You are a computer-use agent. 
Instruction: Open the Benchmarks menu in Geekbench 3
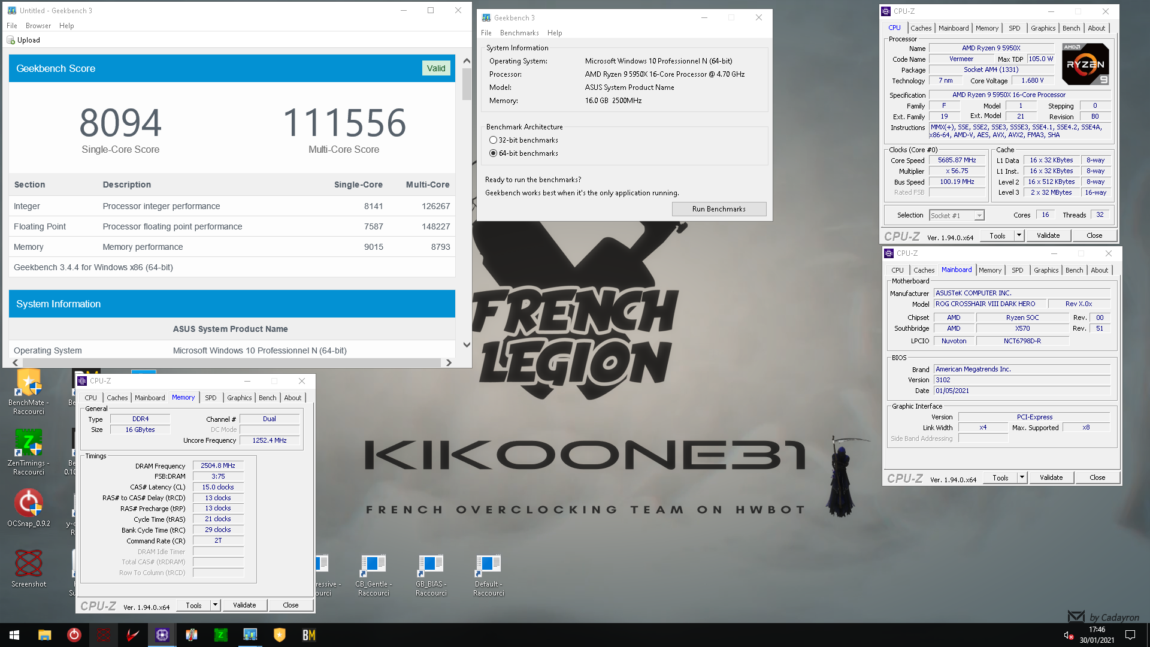click(519, 33)
